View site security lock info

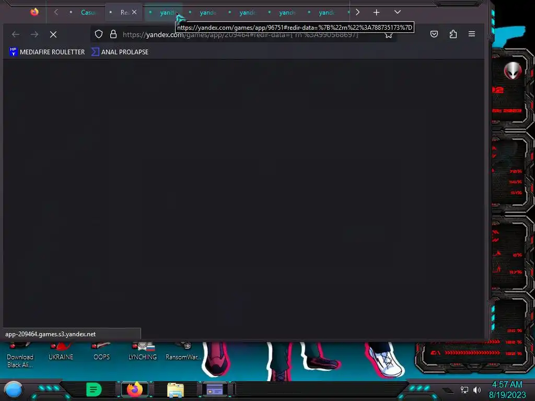113,34
